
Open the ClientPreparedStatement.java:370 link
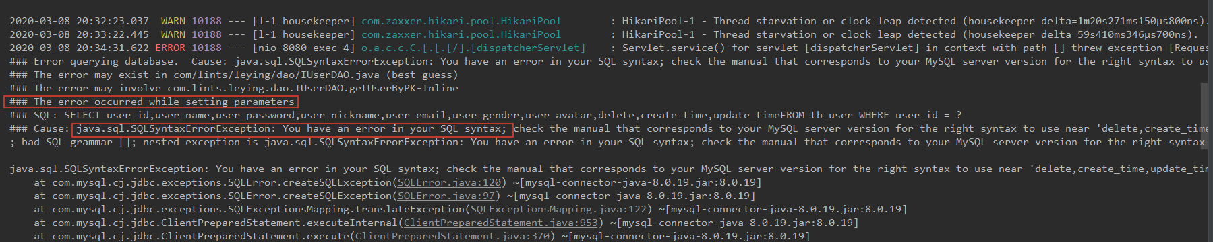(452, 236)
